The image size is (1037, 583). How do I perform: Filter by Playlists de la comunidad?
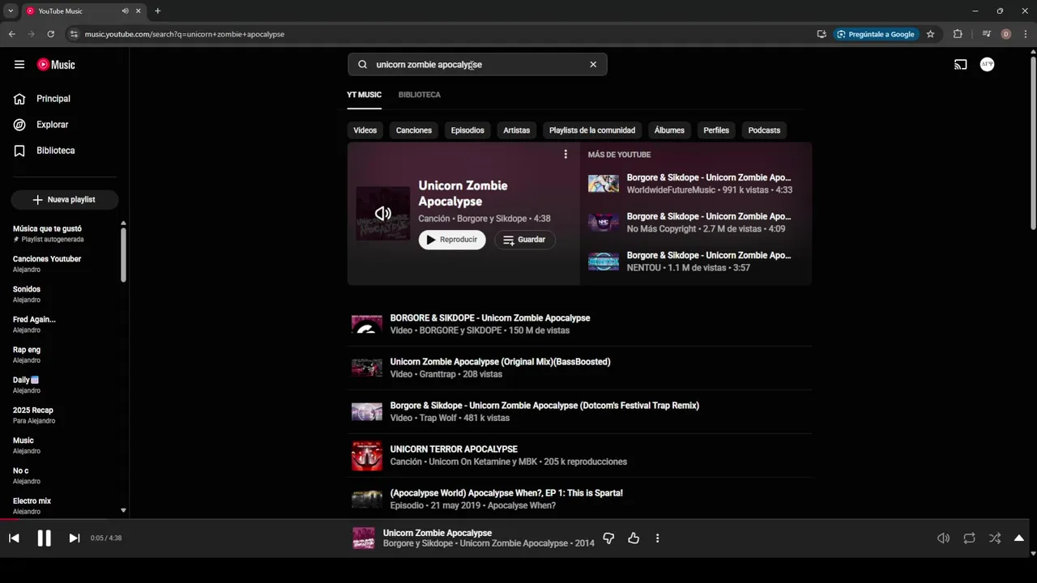[592, 130]
